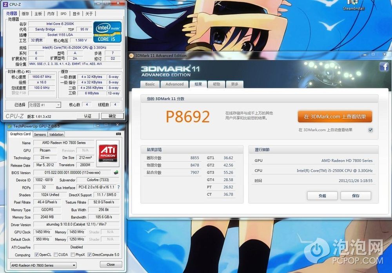Image resolution: width=392 pixels, height=273 pixels.
Task: Click the Release Date field 'Mar 5, 2012'
Action: 45,165
